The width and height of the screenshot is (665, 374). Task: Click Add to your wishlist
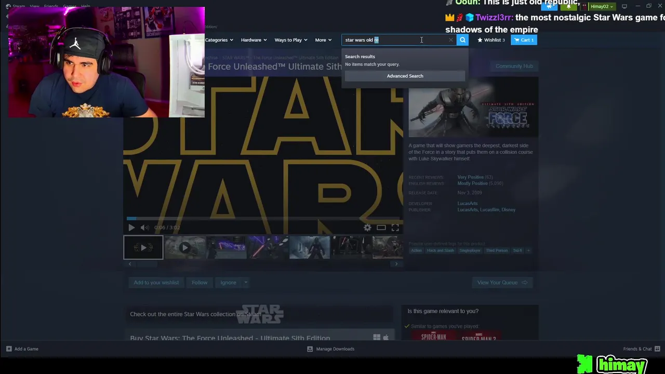pos(156,283)
